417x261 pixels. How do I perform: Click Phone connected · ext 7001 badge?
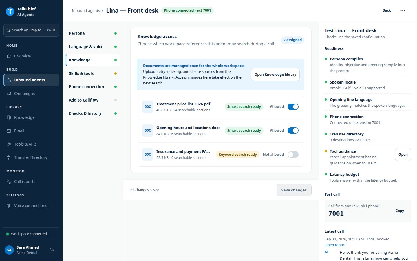tap(187, 10)
